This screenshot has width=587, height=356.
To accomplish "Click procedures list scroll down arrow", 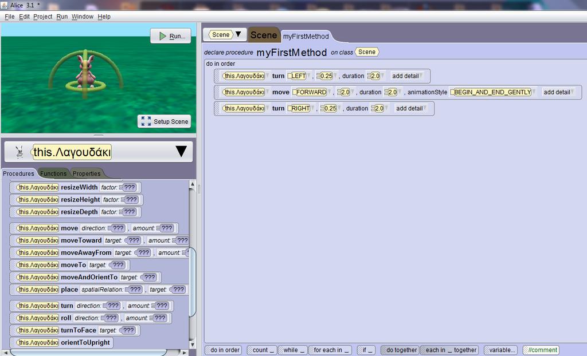I will point(193,345).
